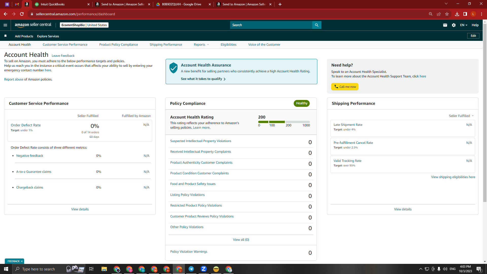
Task: Click View all (0) link
Action: [x=241, y=239]
